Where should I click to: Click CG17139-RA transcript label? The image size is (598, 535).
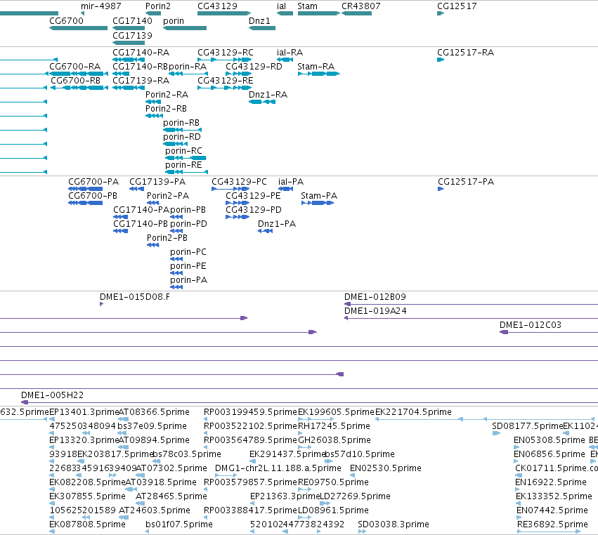pos(141,81)
